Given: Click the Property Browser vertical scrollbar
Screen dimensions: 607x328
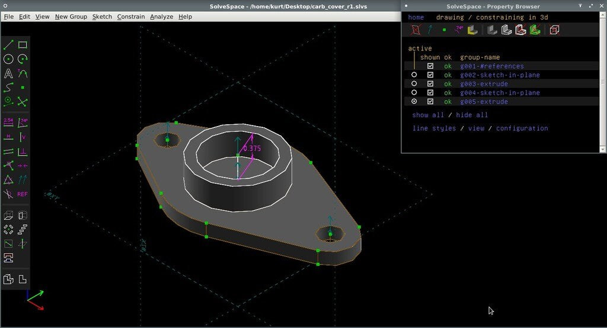Looking at the screenshot, I should (602, 82).
